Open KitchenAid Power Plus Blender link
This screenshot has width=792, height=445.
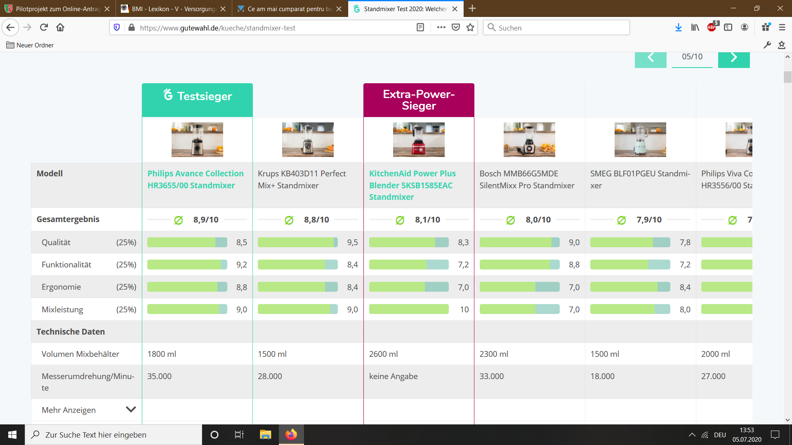click(x=412, y=185)
